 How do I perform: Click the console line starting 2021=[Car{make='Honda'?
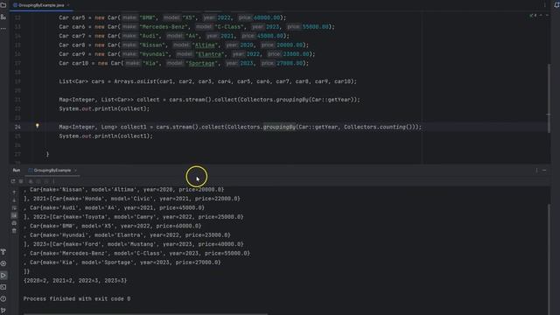tap(132, 199)
